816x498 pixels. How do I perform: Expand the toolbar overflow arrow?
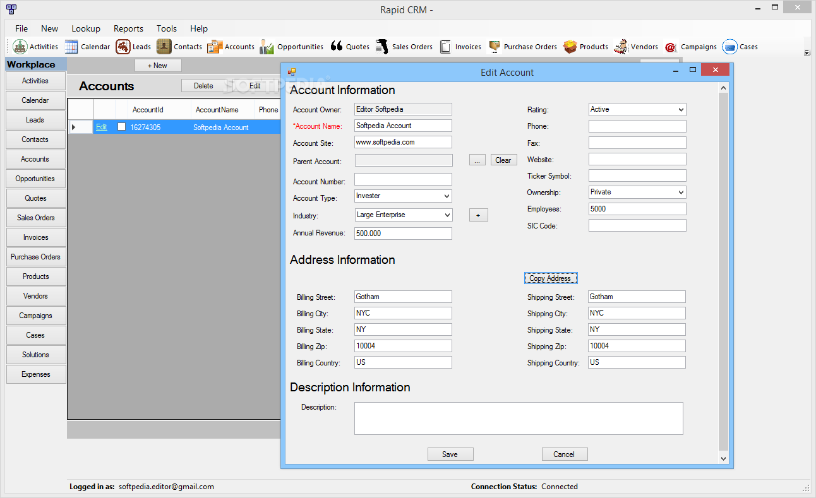pyautogui.click(x=807, y=53)
